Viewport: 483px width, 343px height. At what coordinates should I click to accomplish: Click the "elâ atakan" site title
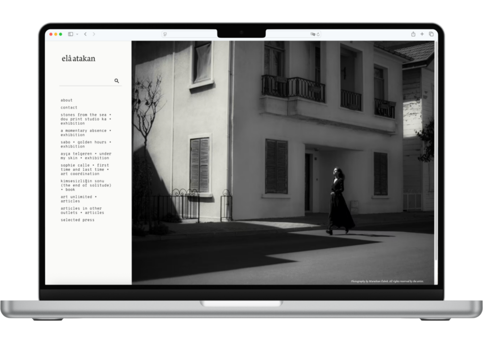78,59
